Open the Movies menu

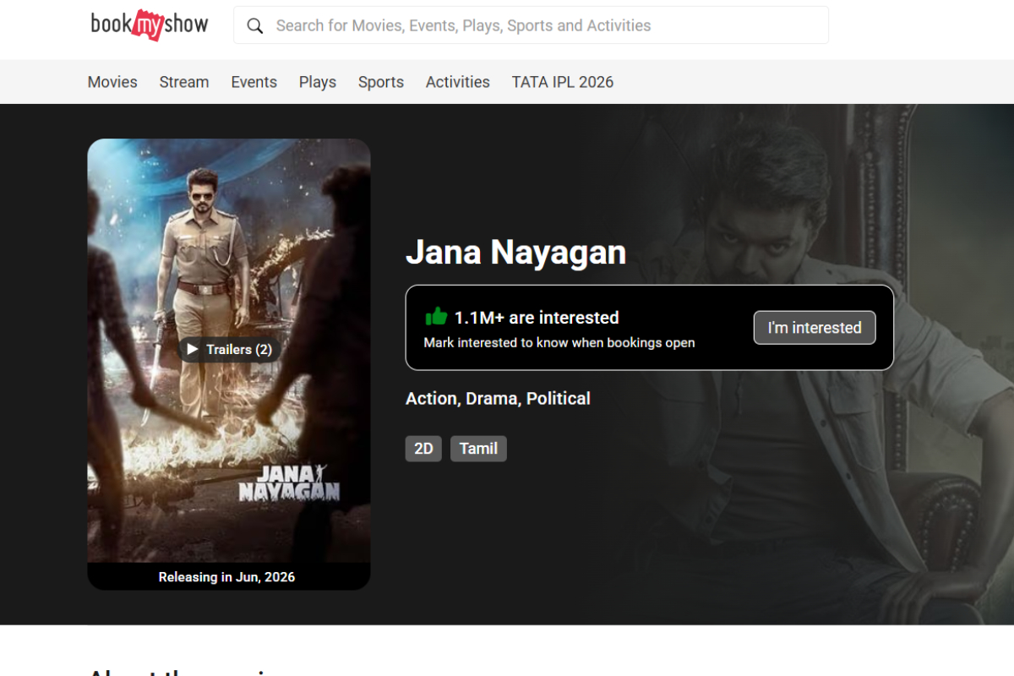pos(112,82)
